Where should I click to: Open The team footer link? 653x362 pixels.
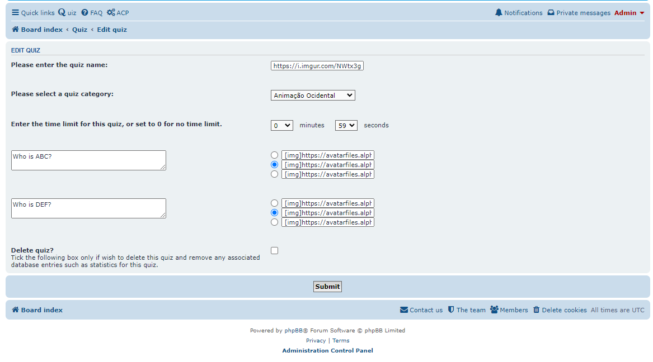[x=467, y=310]
